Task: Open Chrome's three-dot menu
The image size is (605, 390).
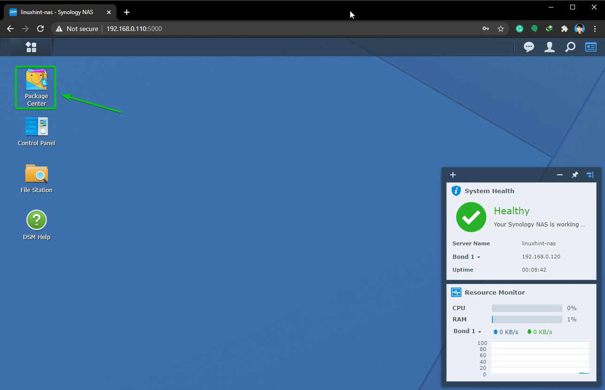Action: [595, 29]
